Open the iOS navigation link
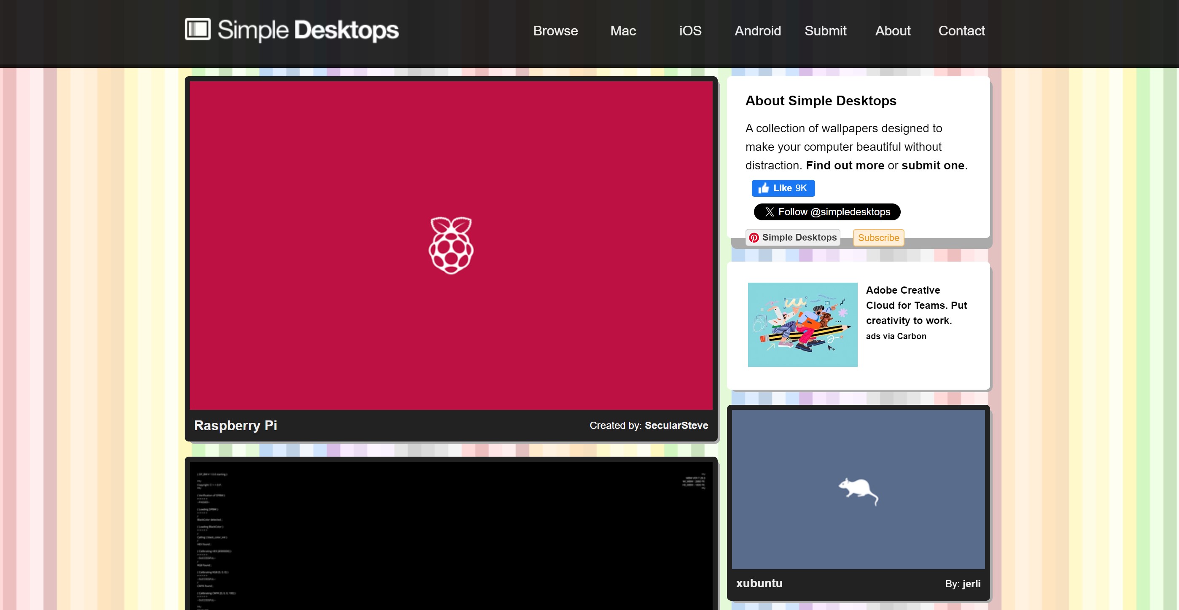Viewport: 1179px width, 610px height. pyautogui.click(x=690, y=31)
